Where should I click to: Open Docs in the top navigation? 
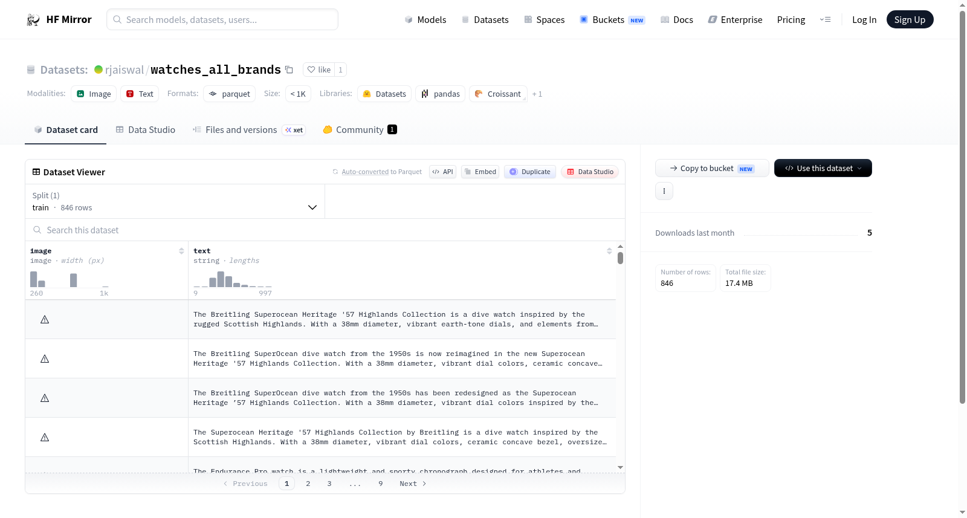(677, 20)
